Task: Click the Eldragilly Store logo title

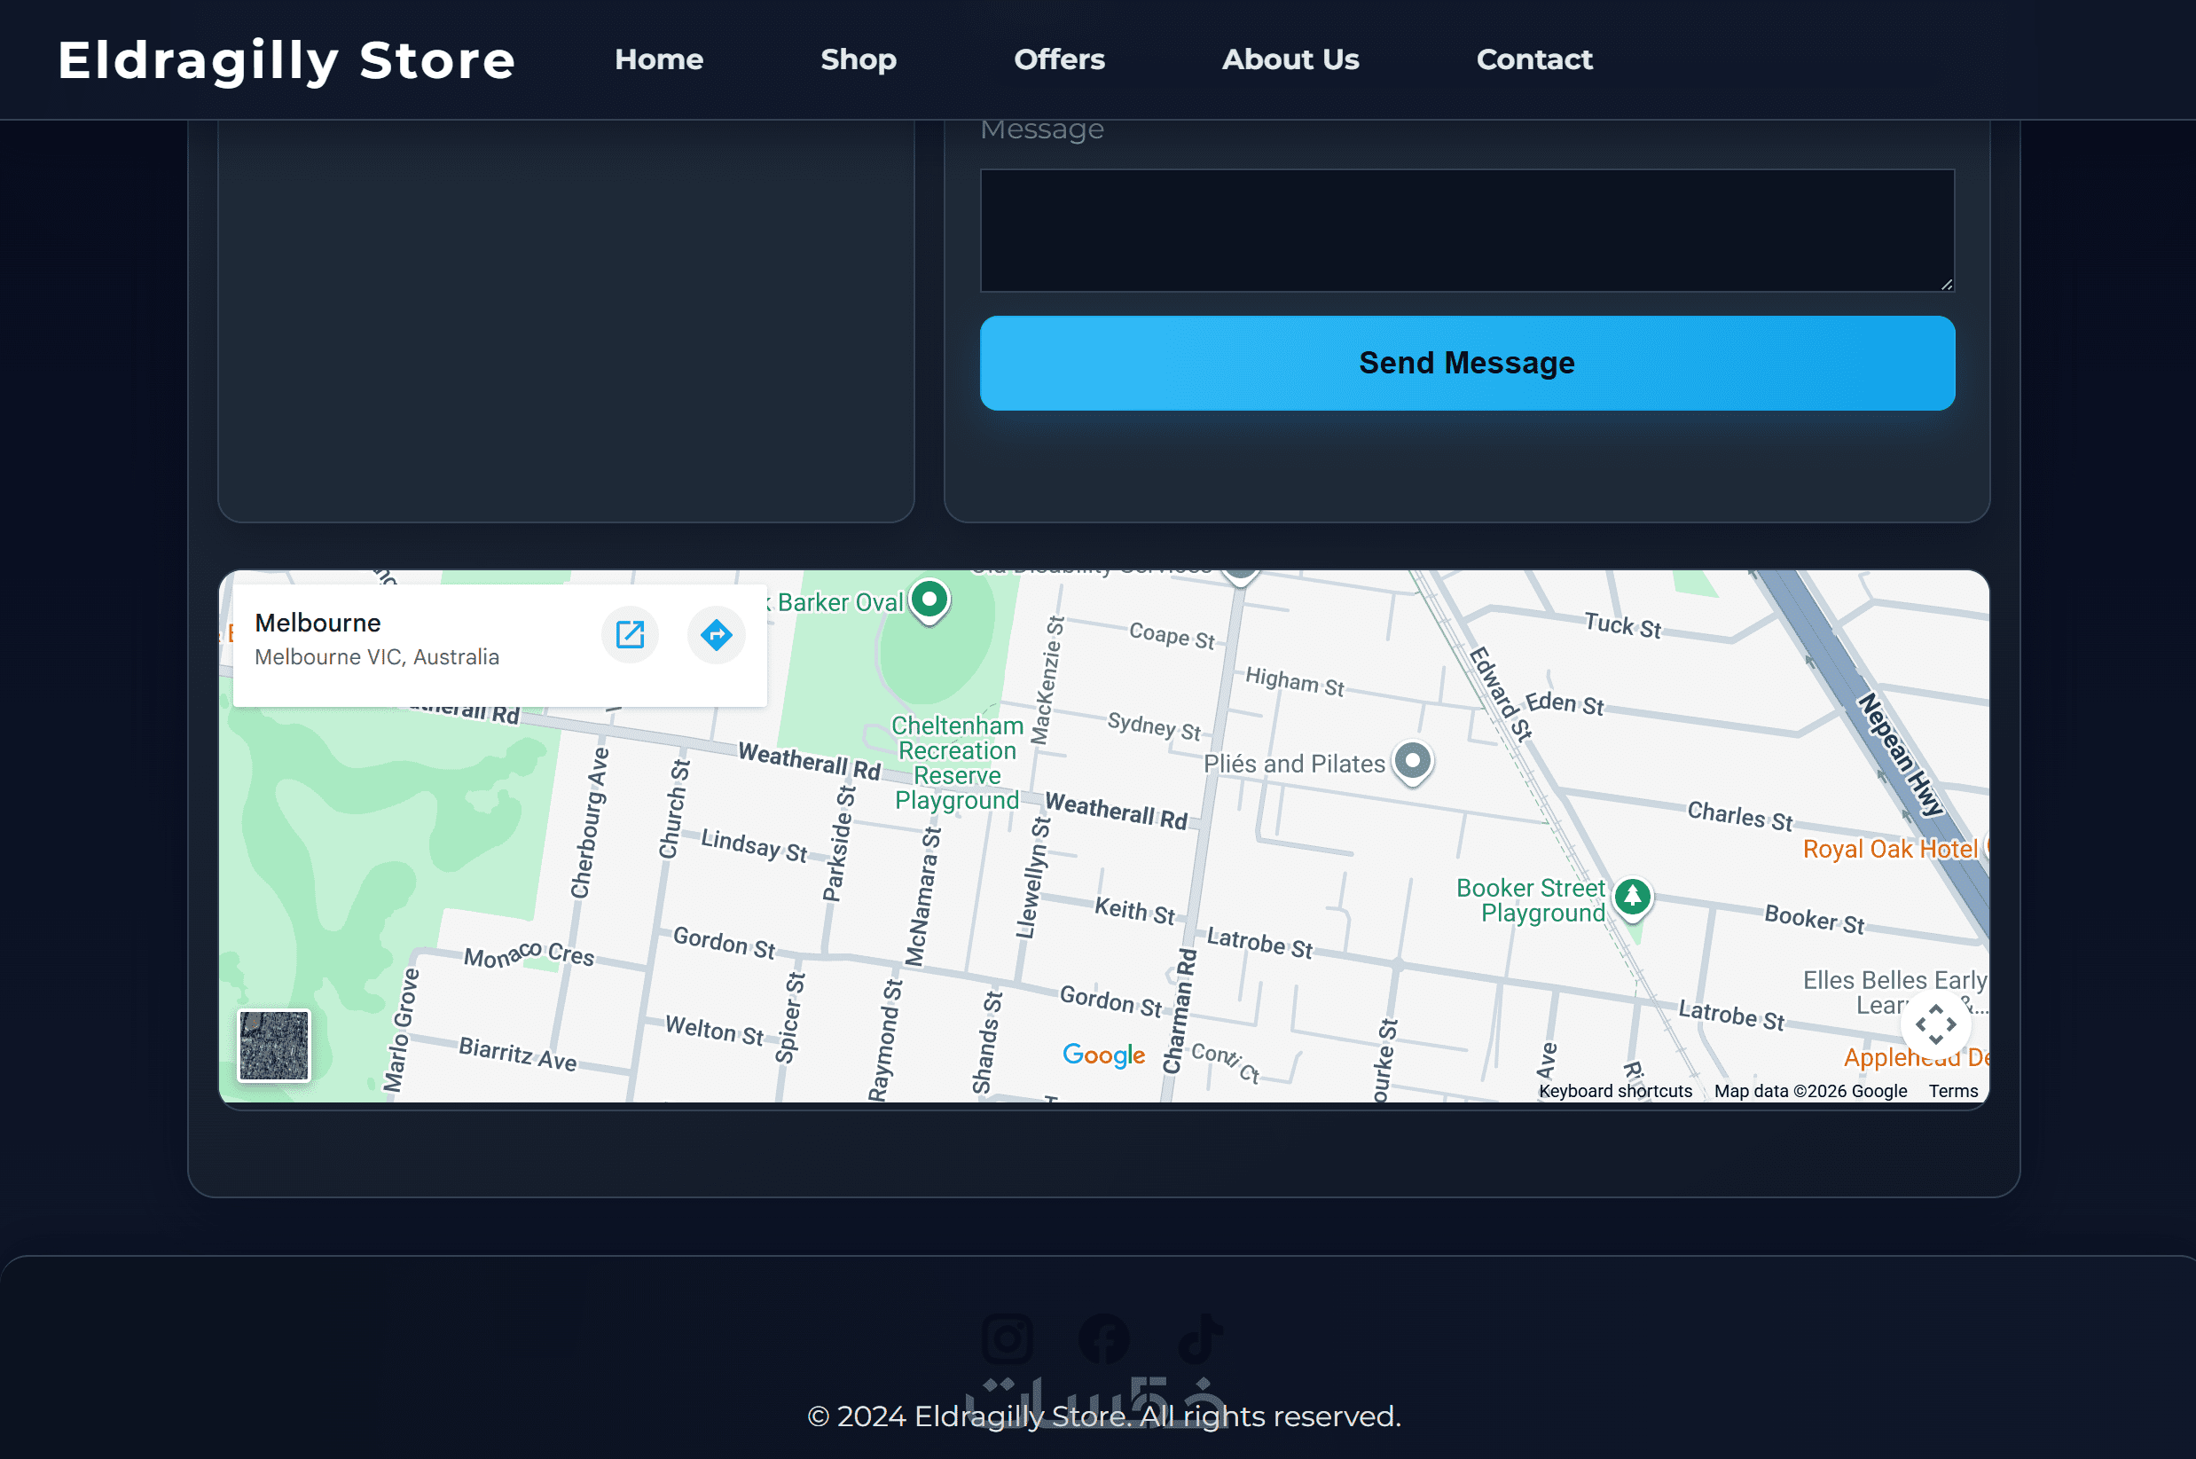Action: pyautogui.click(x=286, y=59)
